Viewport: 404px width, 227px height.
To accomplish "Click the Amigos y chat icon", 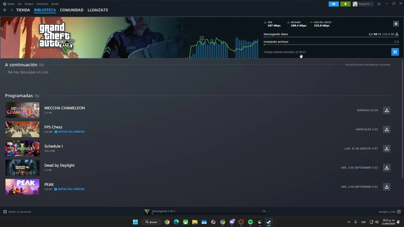I will point(399,212).
